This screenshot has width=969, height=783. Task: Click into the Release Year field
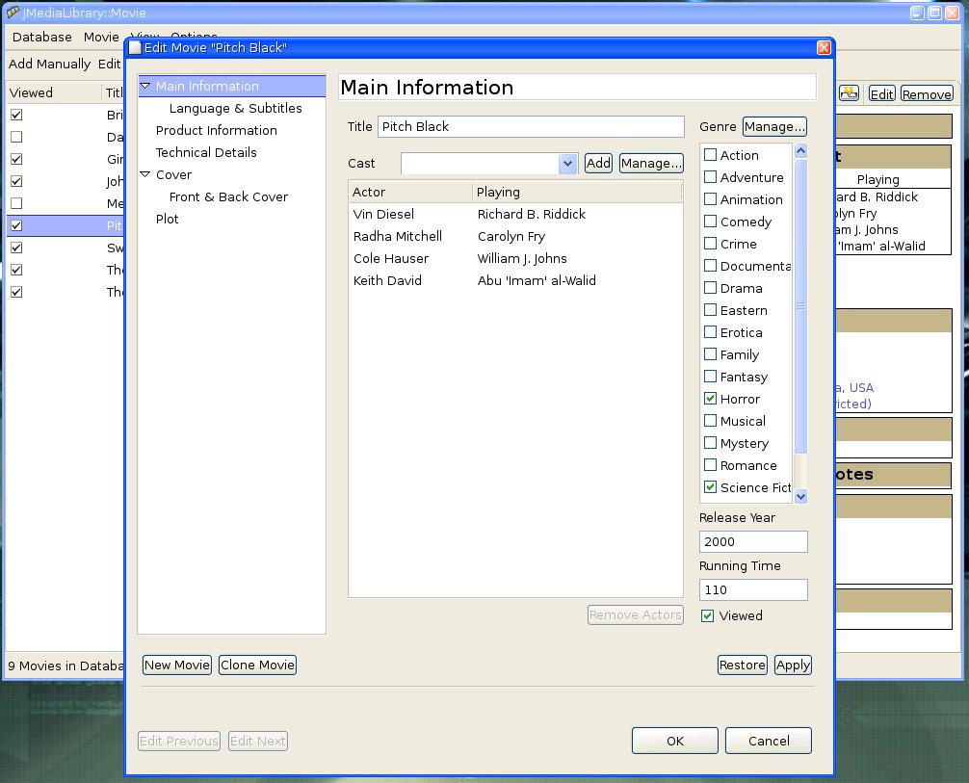pos(752,541)
